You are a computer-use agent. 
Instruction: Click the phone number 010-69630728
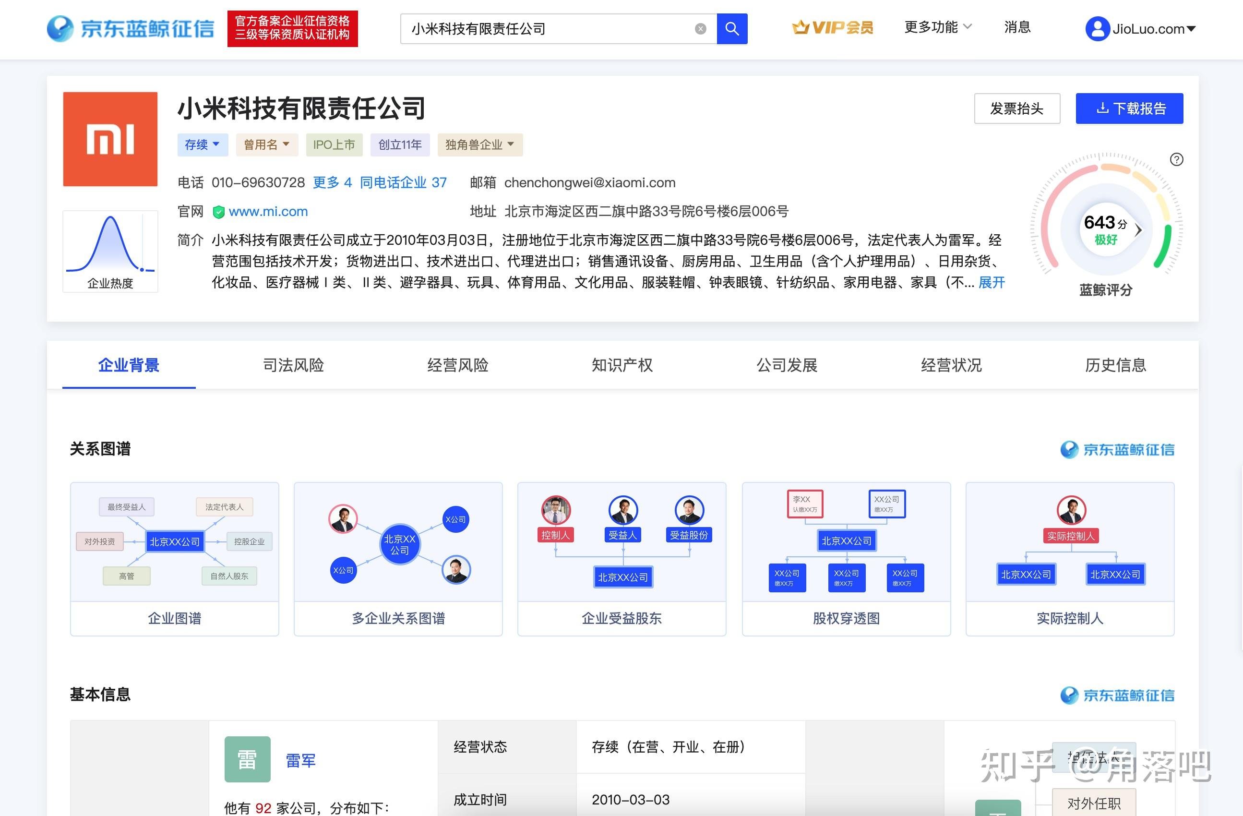(258, 182)
